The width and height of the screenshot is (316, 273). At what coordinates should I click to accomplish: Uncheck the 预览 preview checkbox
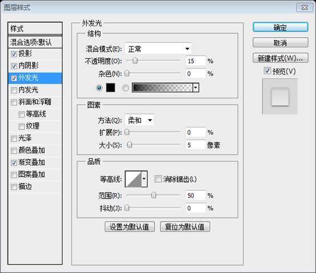pos(267,71)
